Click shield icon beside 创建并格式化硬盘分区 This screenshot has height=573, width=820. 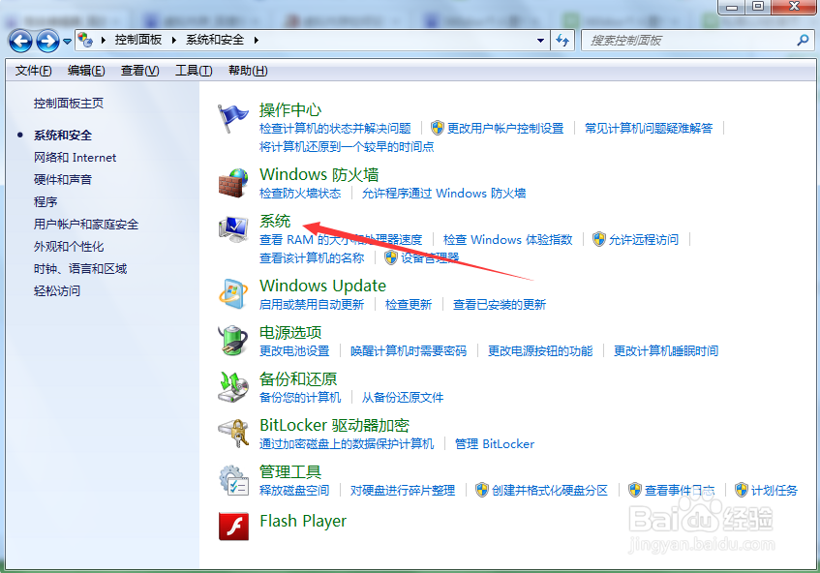click(x=482, y=490)
